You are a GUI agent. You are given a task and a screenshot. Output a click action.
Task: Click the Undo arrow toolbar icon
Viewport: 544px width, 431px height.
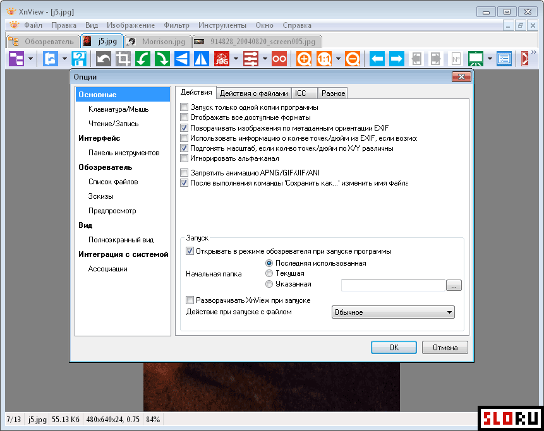(104, 59)
